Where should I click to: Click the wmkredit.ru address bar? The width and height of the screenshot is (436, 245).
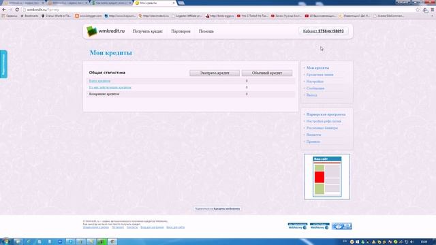tap(217, 10)
